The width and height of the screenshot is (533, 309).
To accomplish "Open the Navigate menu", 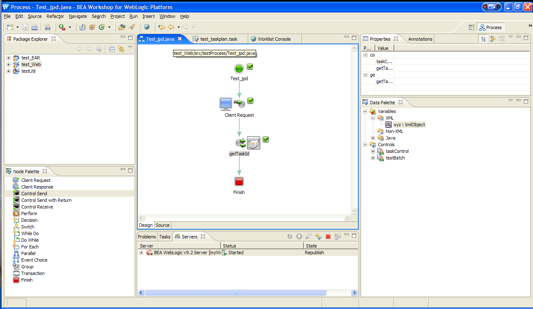I will pyautogui.click(x=78, y=16).
